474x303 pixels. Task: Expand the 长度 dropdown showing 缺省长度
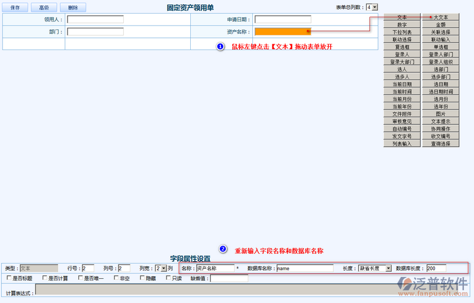click(x=374, y=268)
